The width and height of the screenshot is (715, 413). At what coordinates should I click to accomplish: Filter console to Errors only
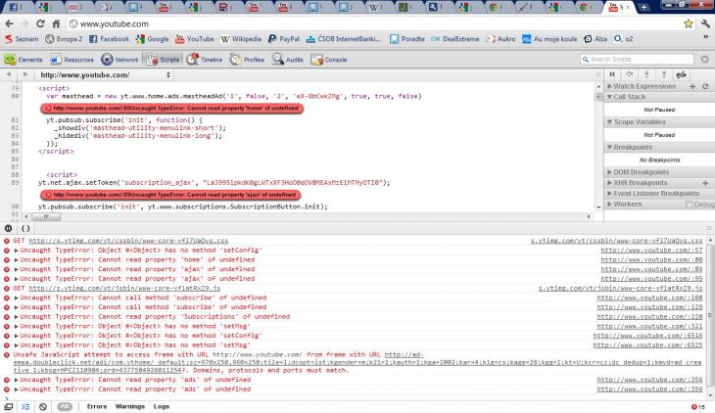point(97,406)
